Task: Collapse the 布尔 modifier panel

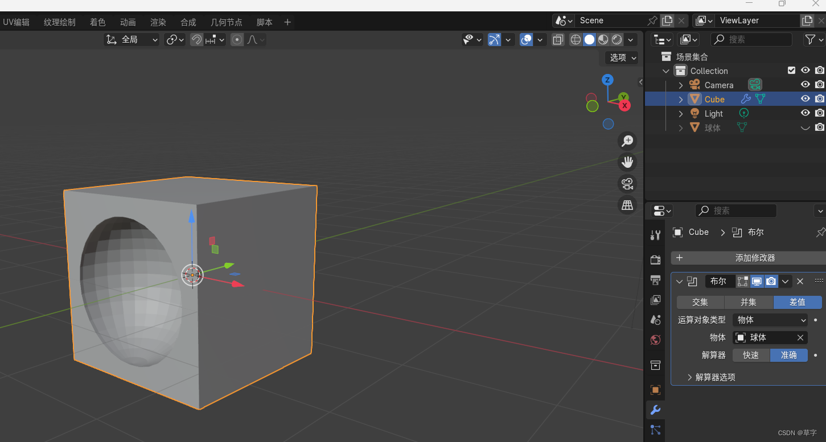Action: click(679, 281)
